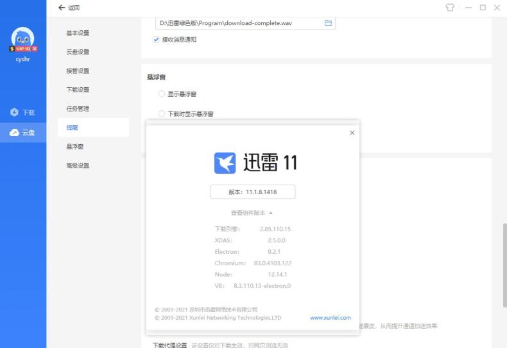Click the VIP badge under the avatar

tap(23, 49)
